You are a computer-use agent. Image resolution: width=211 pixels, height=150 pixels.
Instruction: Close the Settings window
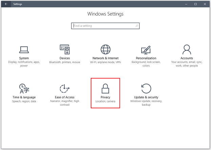(x=205, y=4)
